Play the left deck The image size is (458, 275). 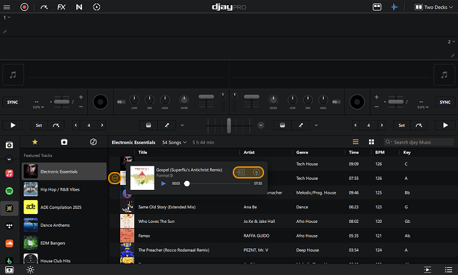click(x=13, y=125)
